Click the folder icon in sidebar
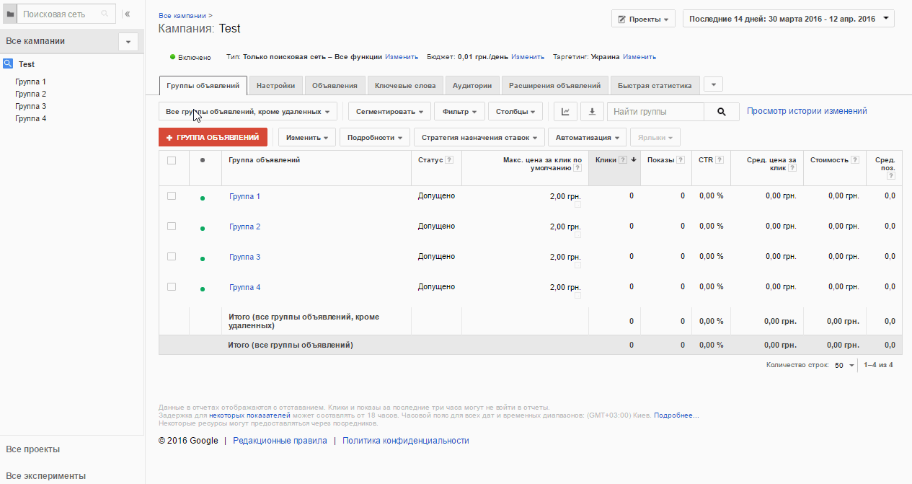Viewport: 912px width, 484px height. click(10, 14)
